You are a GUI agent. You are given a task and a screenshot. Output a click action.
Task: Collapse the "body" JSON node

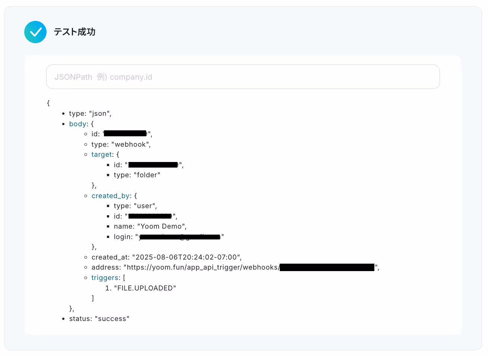(x=78, y=124)
